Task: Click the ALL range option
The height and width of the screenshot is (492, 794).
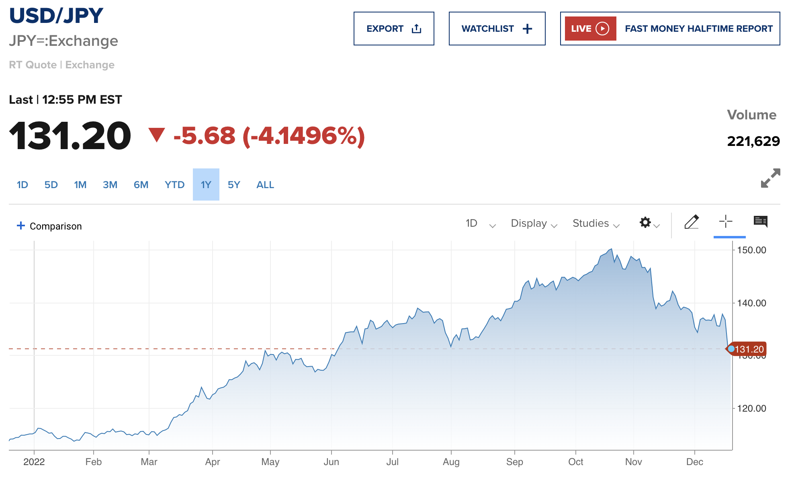Action: [265, 185]
